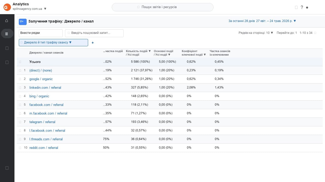This screenshot has width=325, height=182.
Task: Click the Усього row label
Action: [35, 62]
